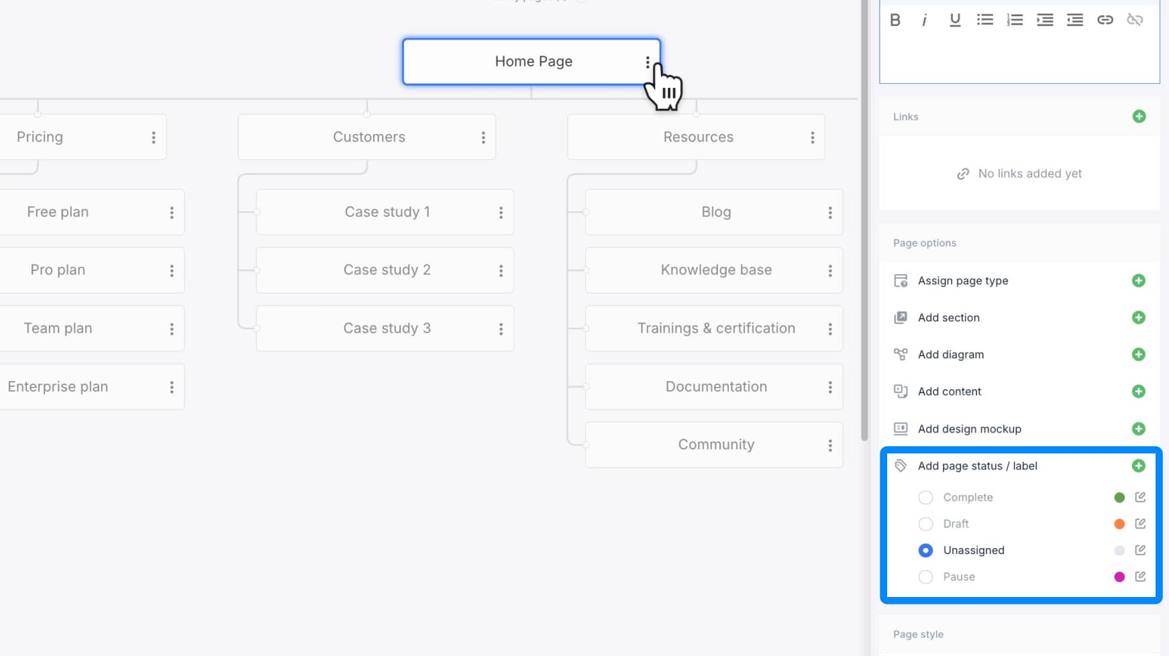Toggle underline formatting in the editor toolbar

pos(954,20)
